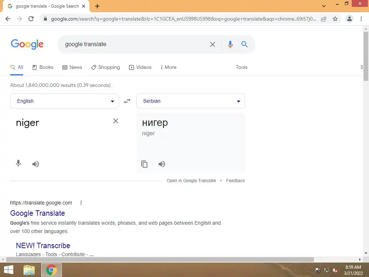369x277 pixels.
Task: Click the muted volume tray icon
Action: pyautogui.click(x=335, y=270)
